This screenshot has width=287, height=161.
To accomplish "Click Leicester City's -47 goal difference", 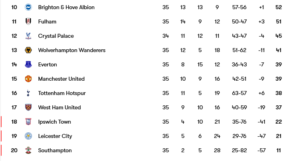I will [261, 136].
